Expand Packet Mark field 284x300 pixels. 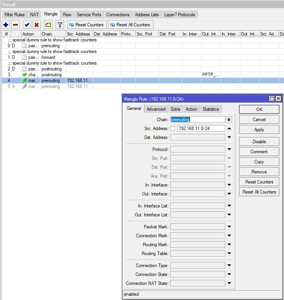tap(229, 227)
